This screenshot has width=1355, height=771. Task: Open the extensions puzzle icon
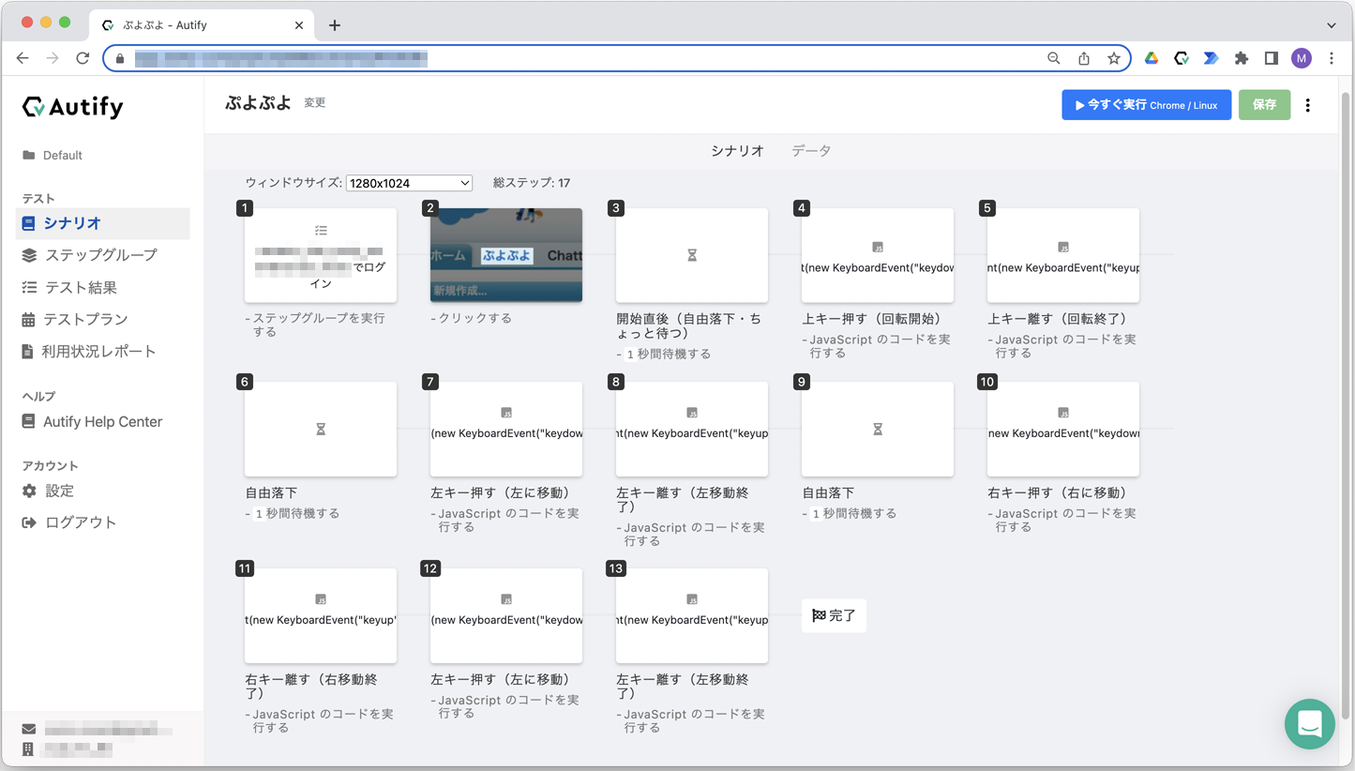coord(1242,58)
